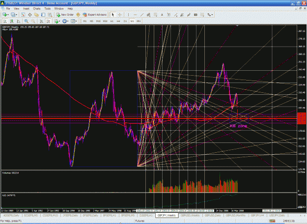Switch timeframe to M15
The width and height of the screenshot is (307, 224).
click(x=98, y=21)
